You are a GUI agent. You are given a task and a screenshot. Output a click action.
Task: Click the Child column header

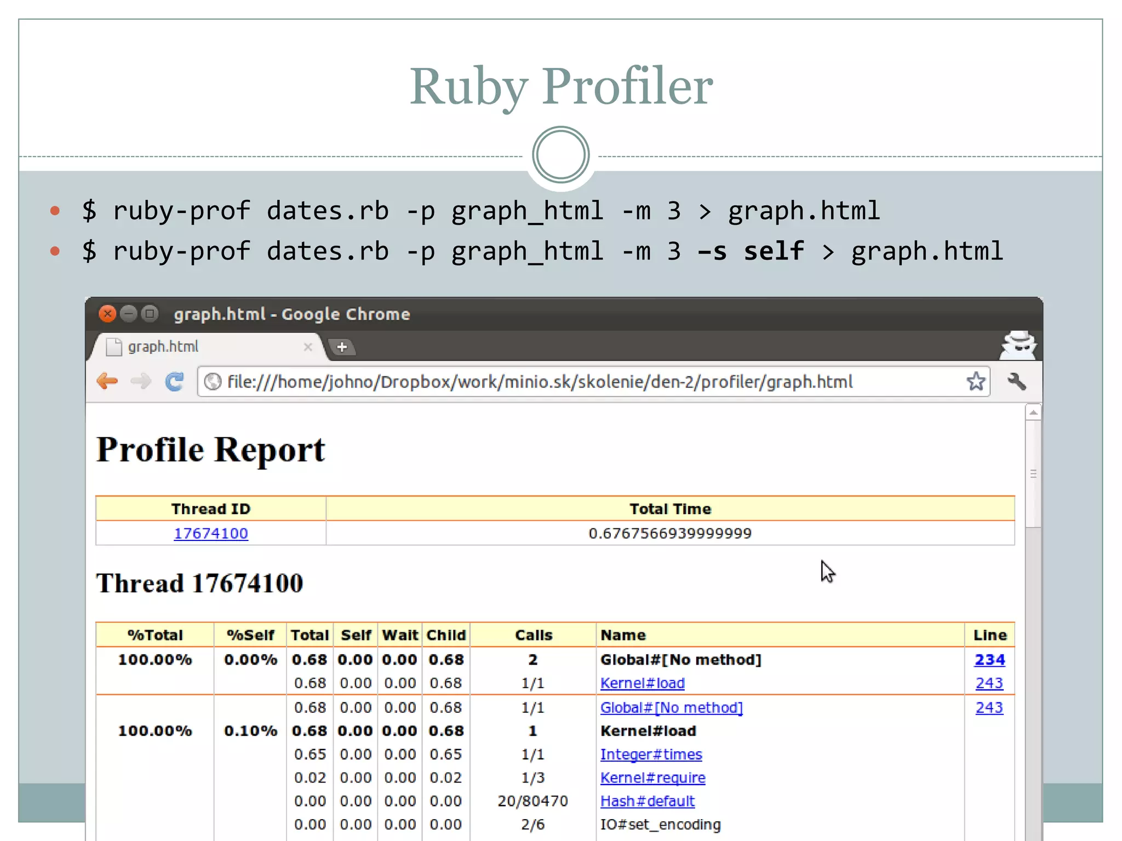[446, 635]
